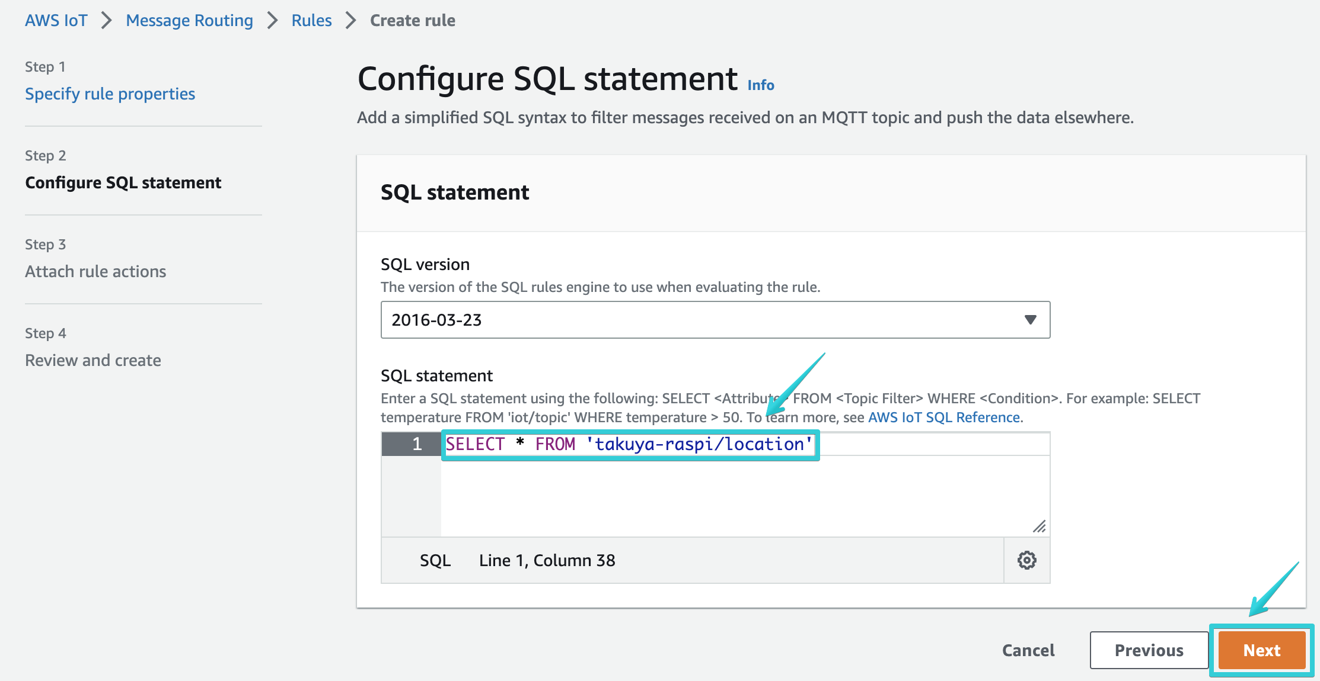
Task: Collapse the SQL statement container panel
Action: pos(455,192)
